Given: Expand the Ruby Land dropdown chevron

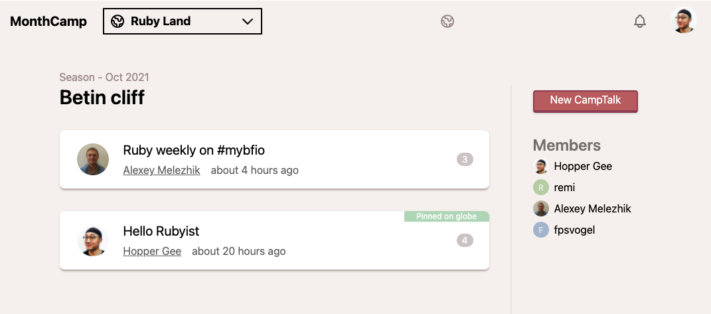Looking at the screenshot, I should click(x=248, y=21).
